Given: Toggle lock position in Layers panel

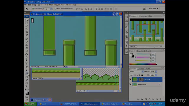Looking at the screenshot, I should [x=140, y=75].
